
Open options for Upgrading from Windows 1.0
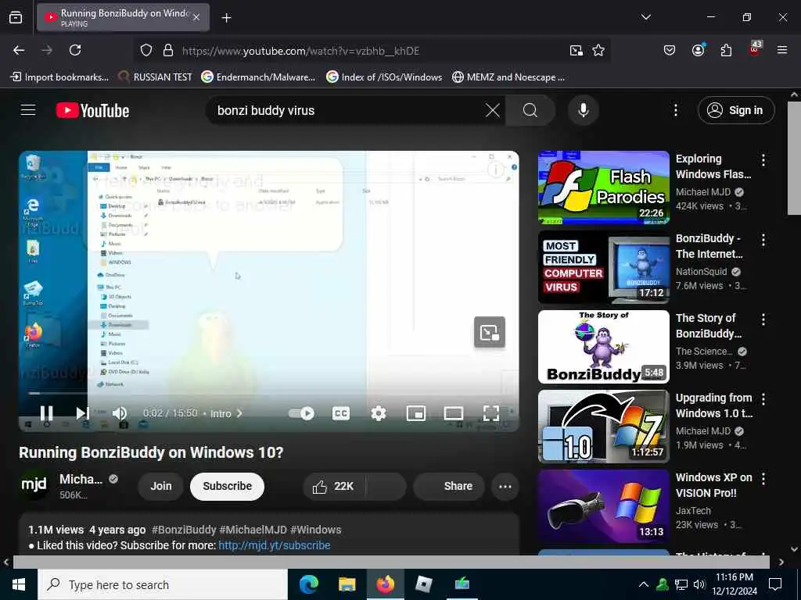(x=763, y=399)
